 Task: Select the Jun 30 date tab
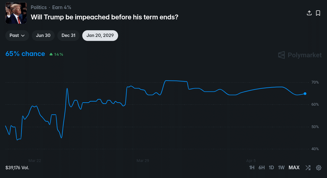43,35
